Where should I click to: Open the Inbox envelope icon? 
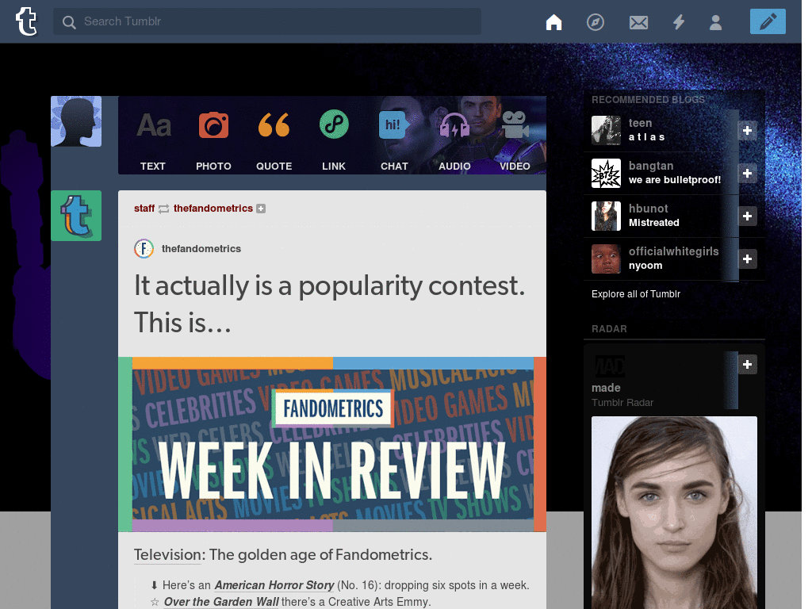pyautogui.click(x=638, y=22)
